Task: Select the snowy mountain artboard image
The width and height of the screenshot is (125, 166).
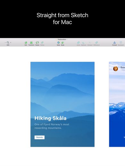Action: pos(117,104)
